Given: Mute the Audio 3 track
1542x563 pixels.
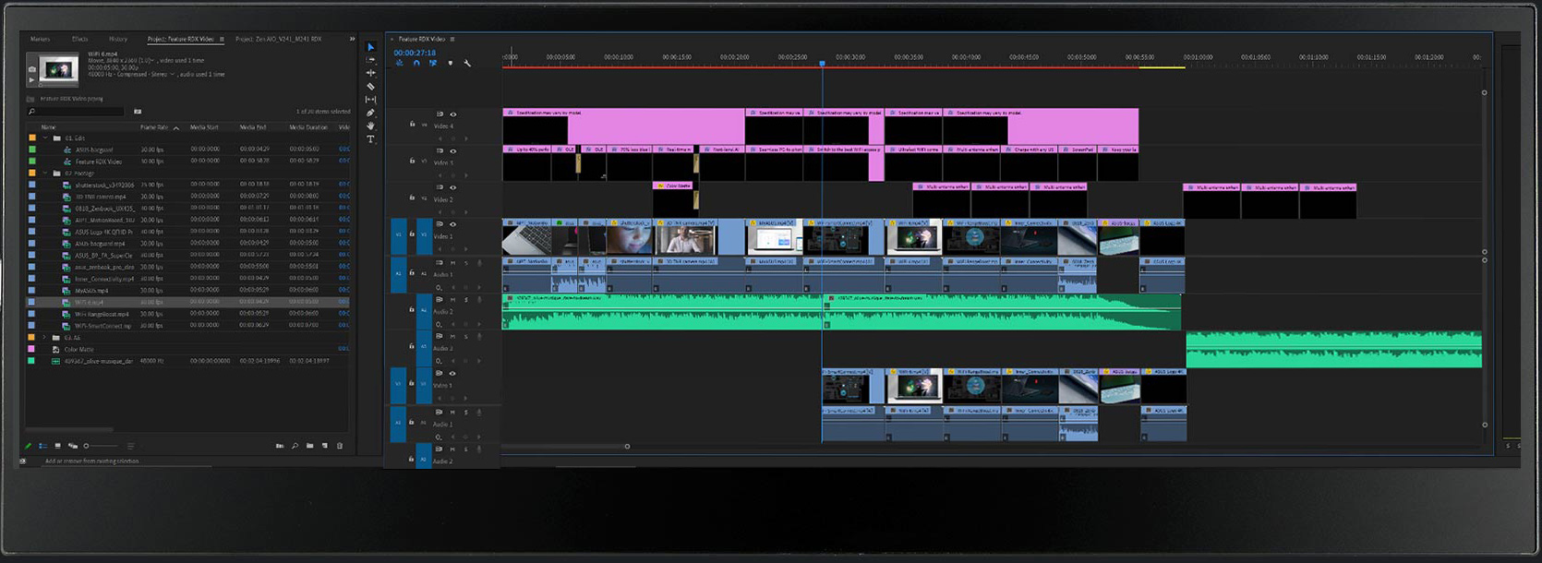Looking at the screenshot, I should point(452,337).
